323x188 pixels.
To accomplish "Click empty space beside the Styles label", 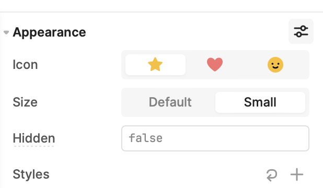I will pyautogui.click(x=157, y=174).
